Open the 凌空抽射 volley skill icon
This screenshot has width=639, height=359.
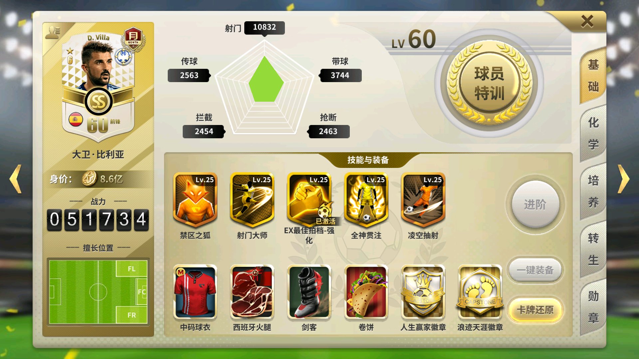pos(423,200)
